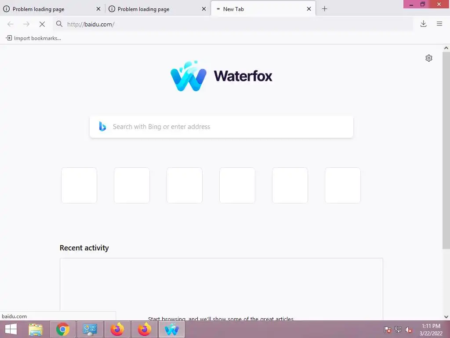Open new tab page settings gear
The height and width of the screenshot is (338, 450).
[429, 58]
